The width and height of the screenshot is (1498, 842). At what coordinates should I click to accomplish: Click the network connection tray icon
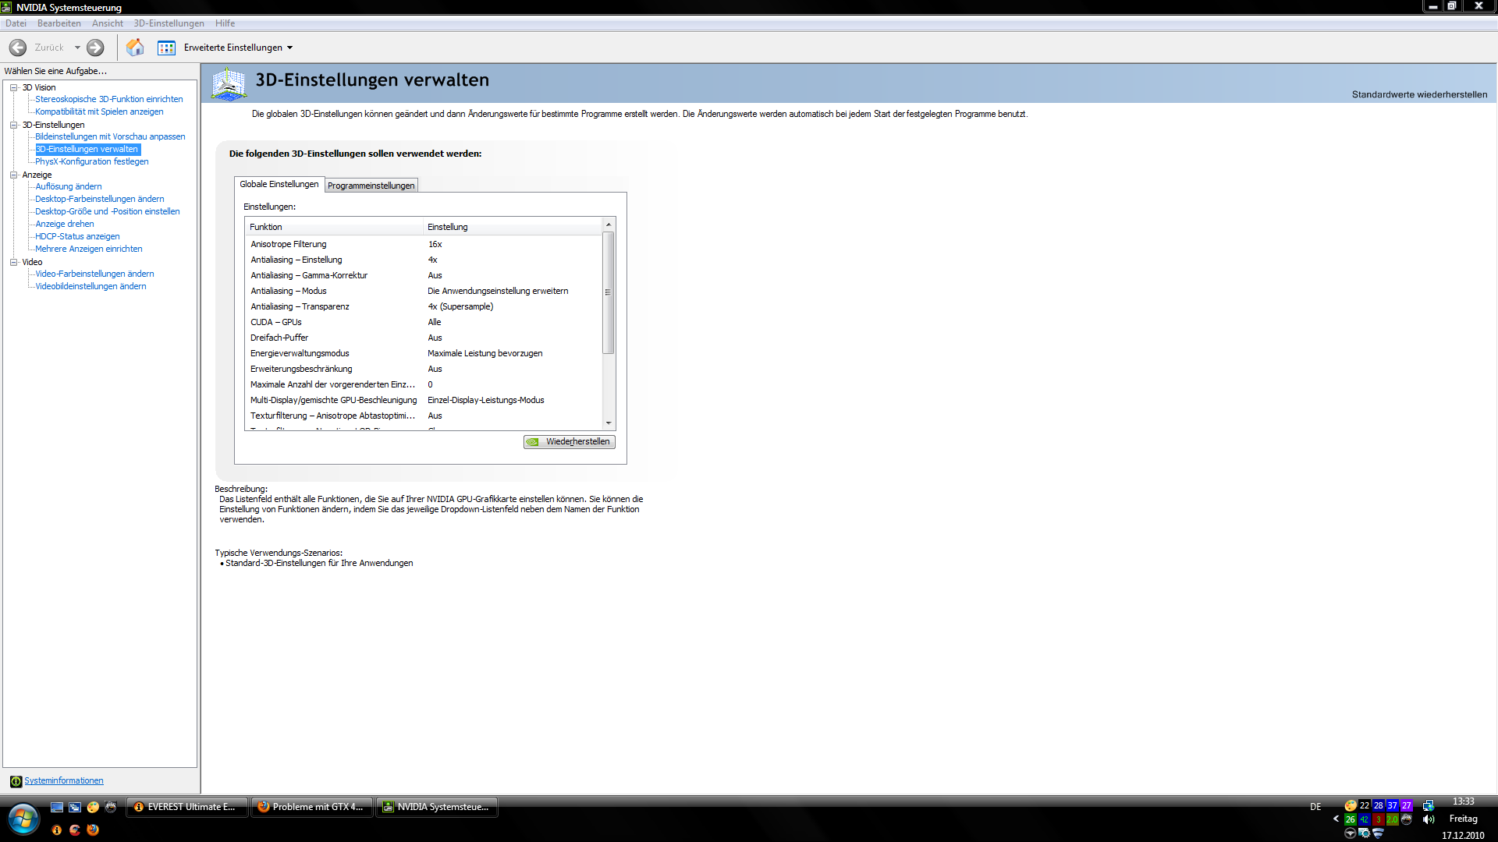click(1428, 805)
